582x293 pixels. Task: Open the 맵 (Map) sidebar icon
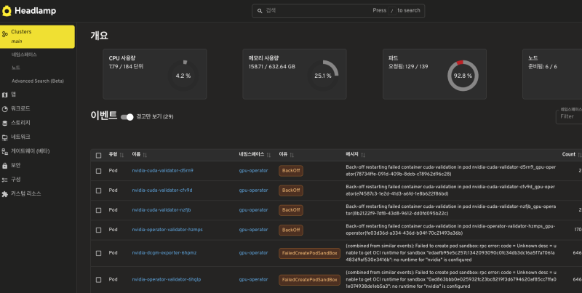coord(5,95)
